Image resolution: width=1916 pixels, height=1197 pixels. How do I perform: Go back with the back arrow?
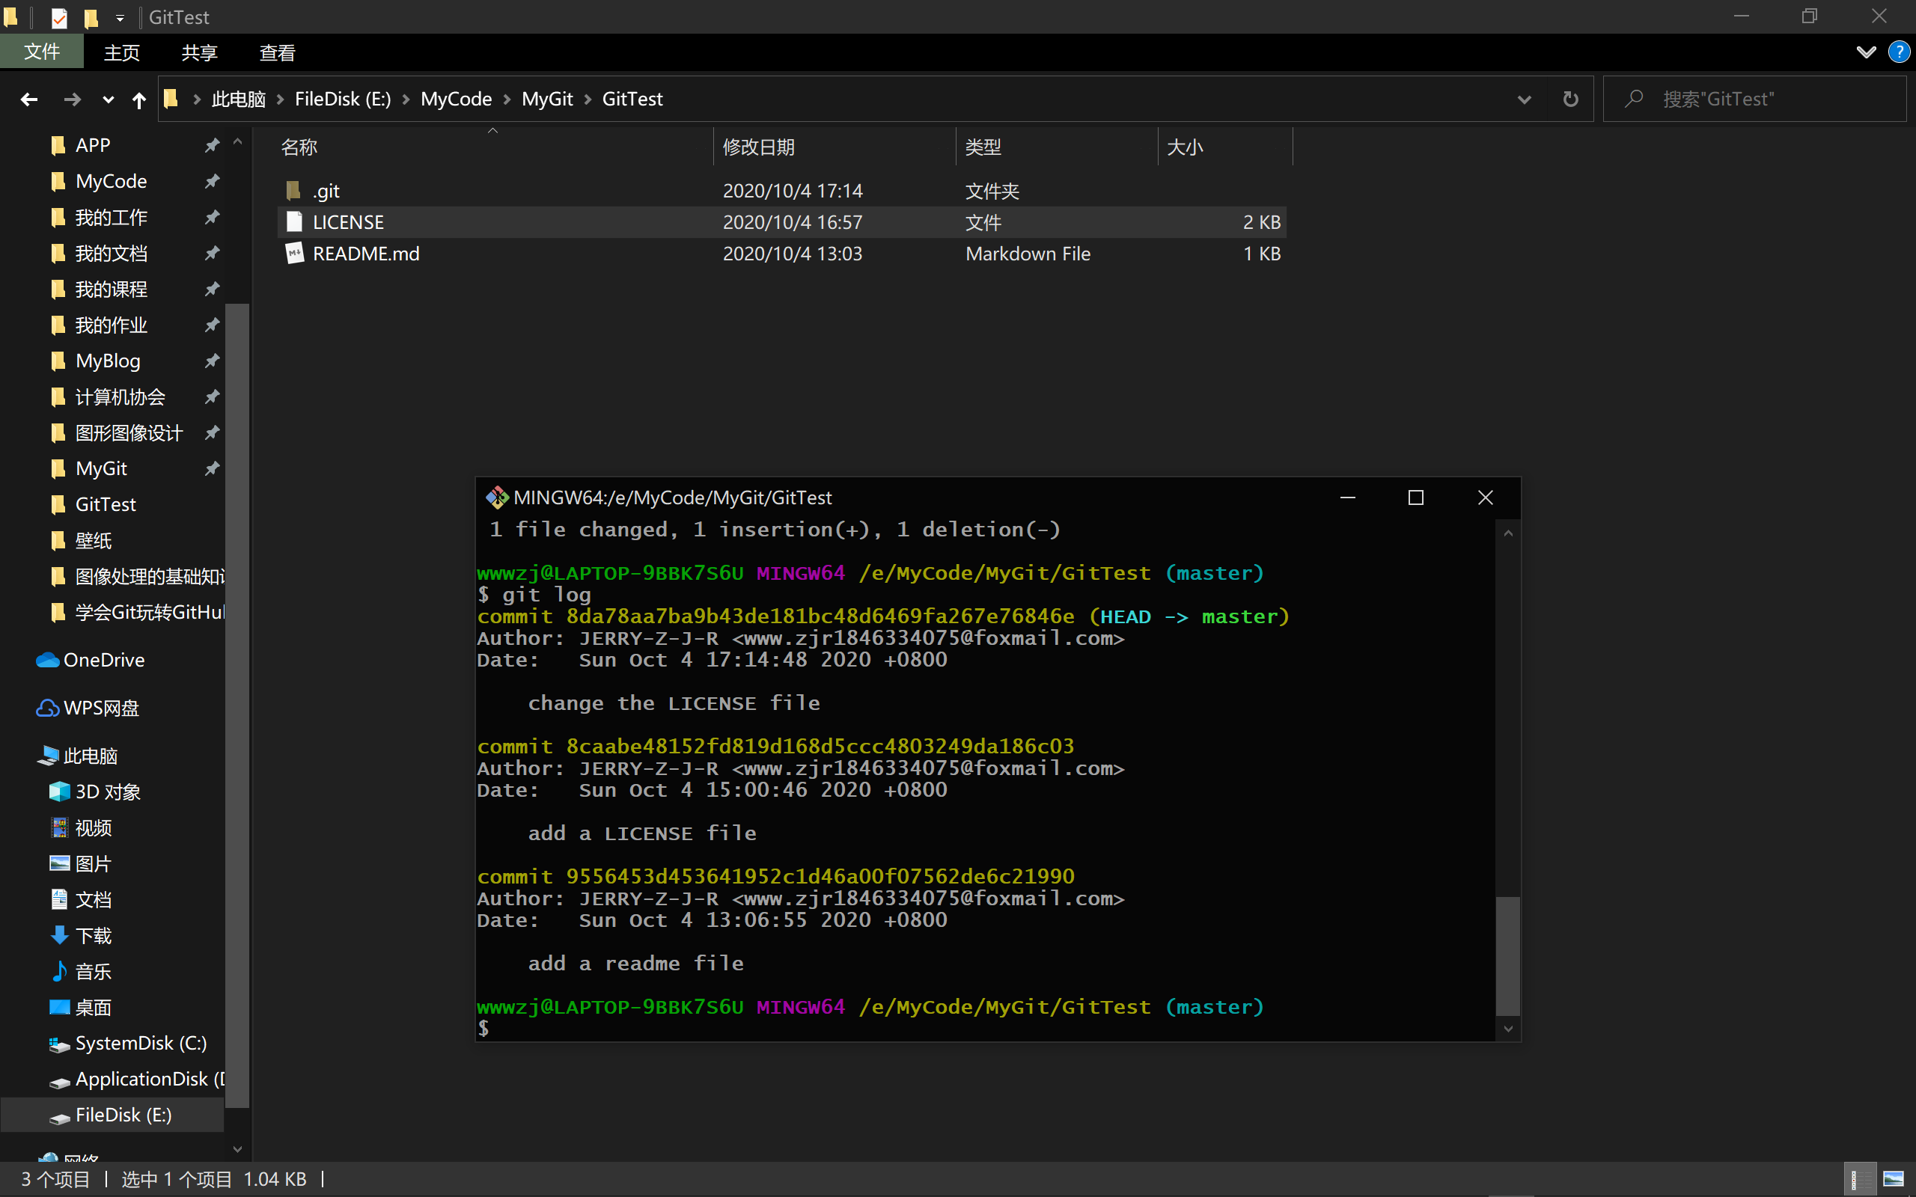29,99
